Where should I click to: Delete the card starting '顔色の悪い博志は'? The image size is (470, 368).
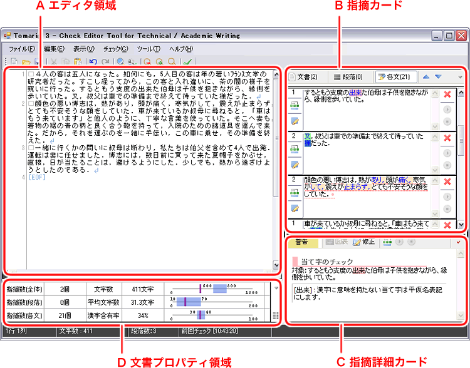(x=447, y=181)
